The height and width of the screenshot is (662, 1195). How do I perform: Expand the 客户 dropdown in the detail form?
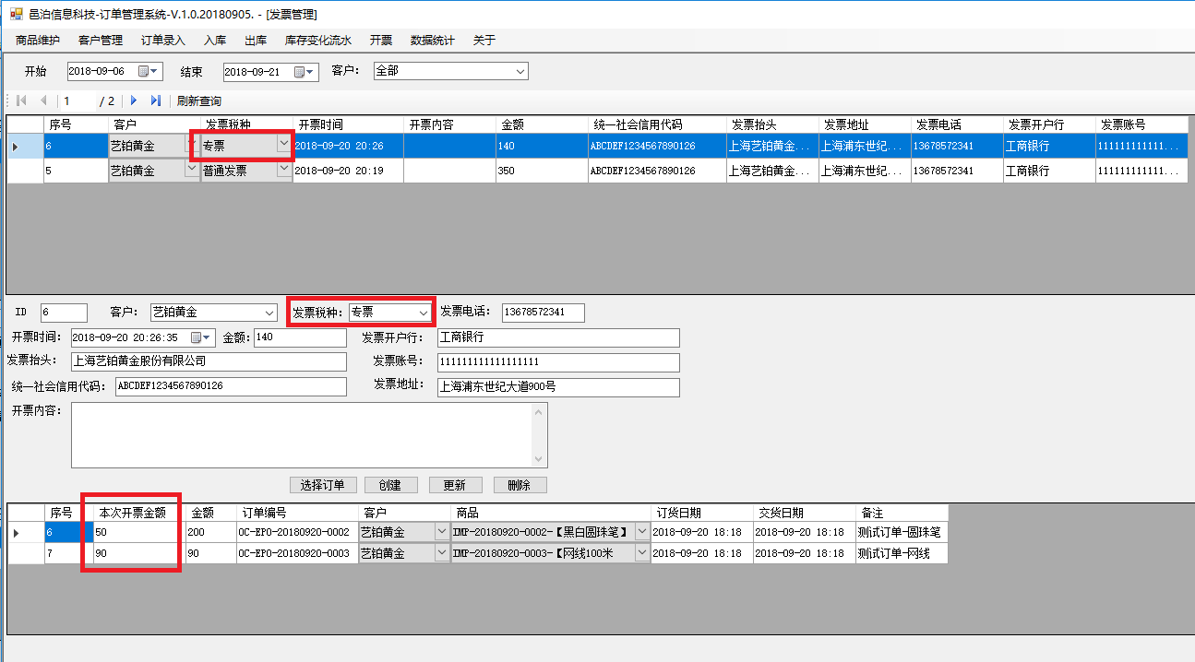coord(269,313)
